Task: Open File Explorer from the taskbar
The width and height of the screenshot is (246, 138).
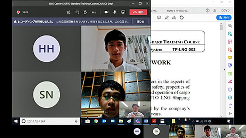Action: [x=121, y=121]
